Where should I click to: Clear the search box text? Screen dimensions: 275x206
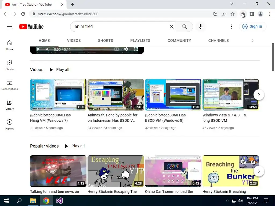[172, 27]
